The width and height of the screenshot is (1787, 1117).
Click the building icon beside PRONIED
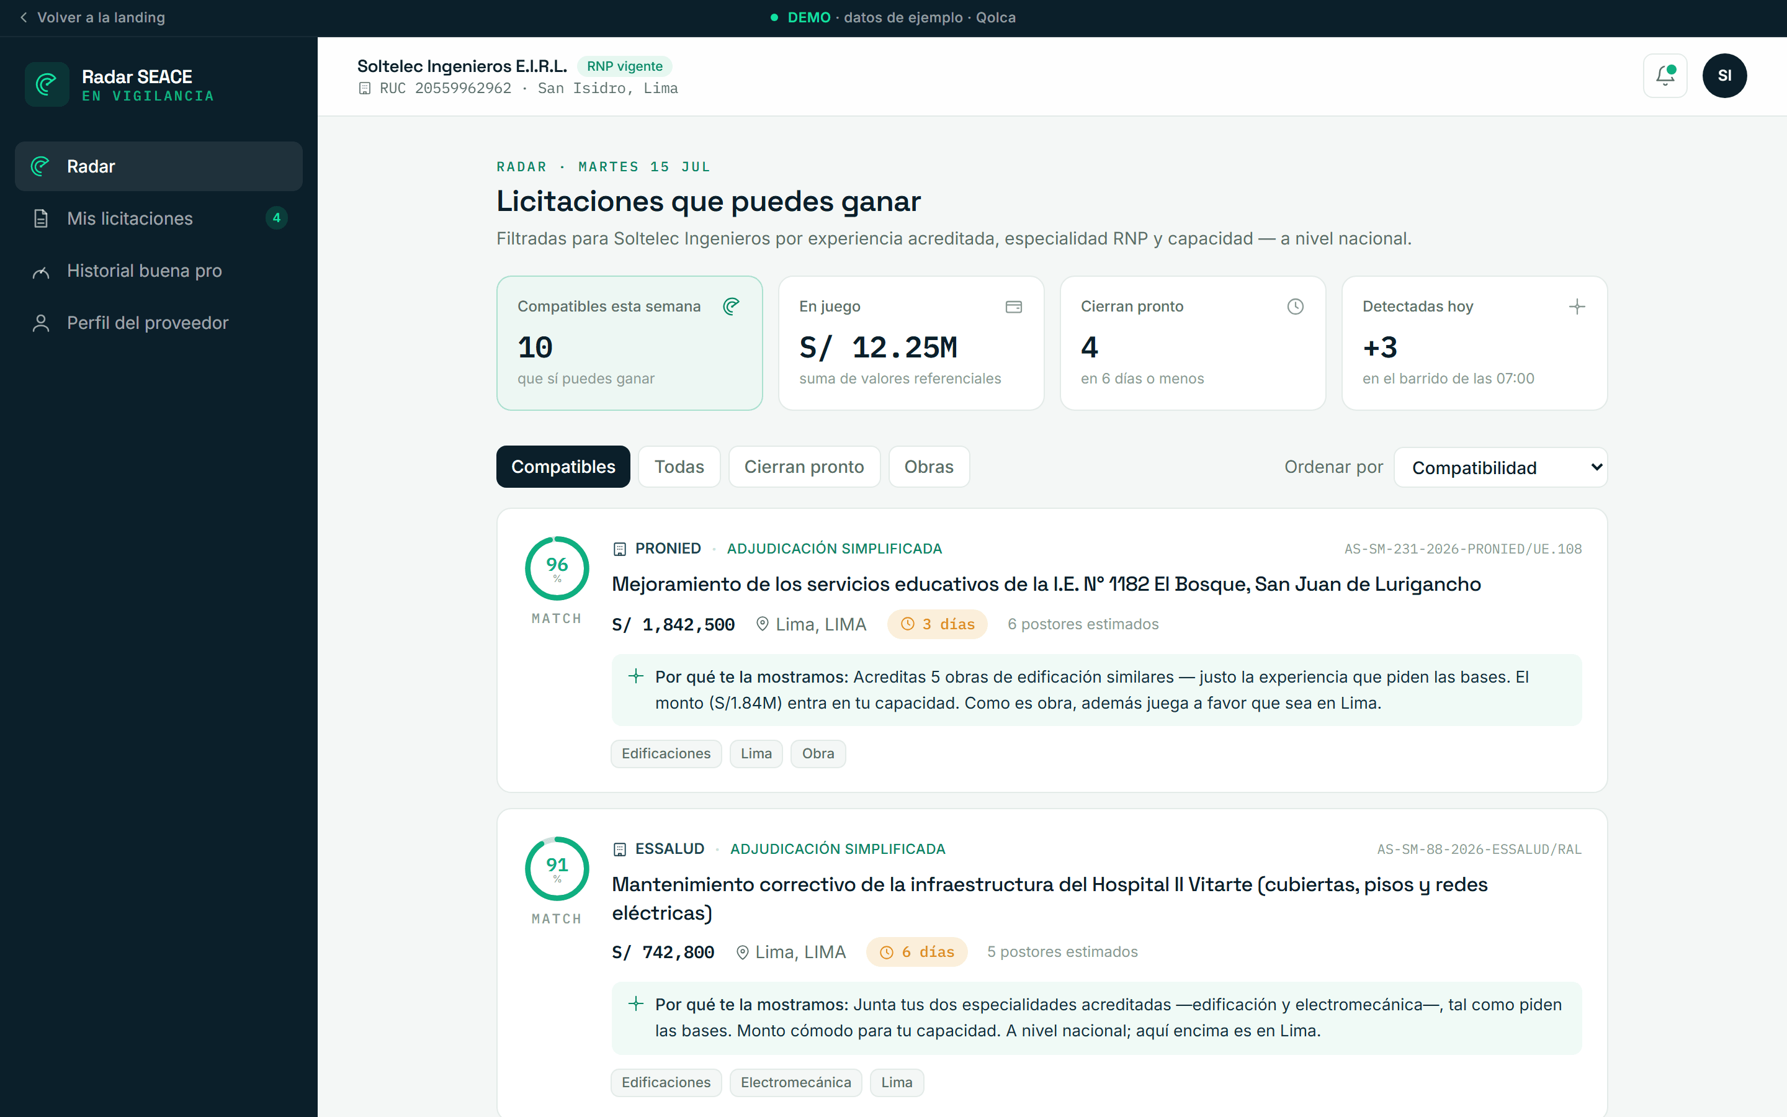coord(619,549)
